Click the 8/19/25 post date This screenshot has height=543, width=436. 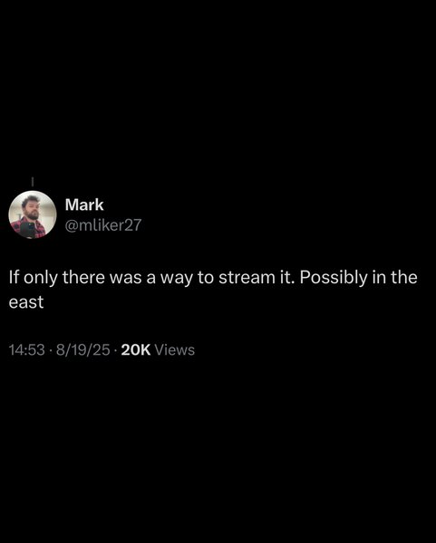[83, 349]
